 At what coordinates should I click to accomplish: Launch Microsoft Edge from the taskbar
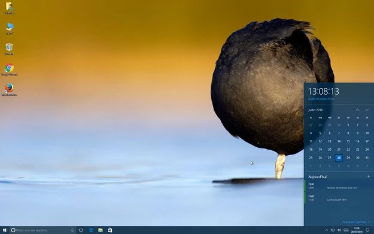[91, 230]
